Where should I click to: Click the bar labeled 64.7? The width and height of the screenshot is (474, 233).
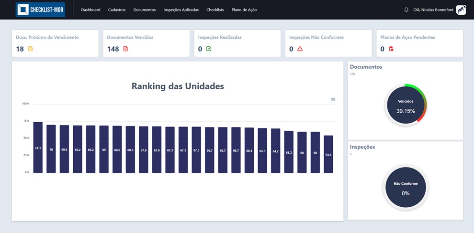[x=275, y=151]
